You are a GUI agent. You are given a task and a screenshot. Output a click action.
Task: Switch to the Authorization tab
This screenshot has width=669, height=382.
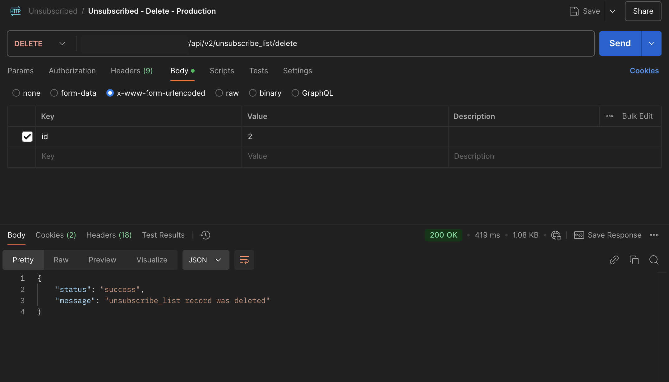[72, 71]
